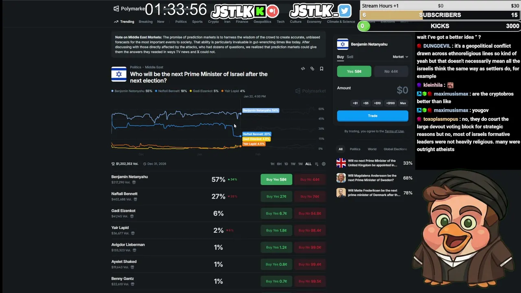Open the Crypto category
This screenshot has width=521, height=293.
[213, 22]
